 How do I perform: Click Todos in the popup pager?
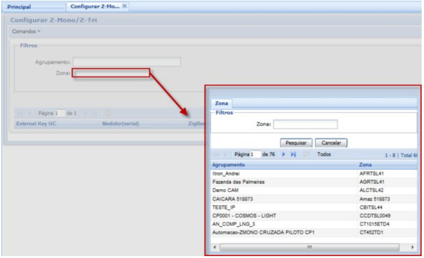tap(324, 154)
